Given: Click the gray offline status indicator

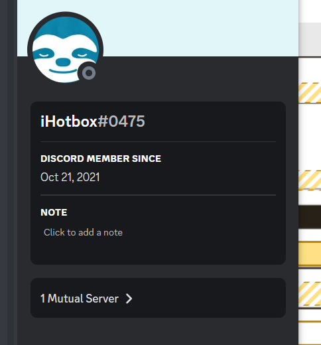Looking at the screenshot, I should (89, 73).
